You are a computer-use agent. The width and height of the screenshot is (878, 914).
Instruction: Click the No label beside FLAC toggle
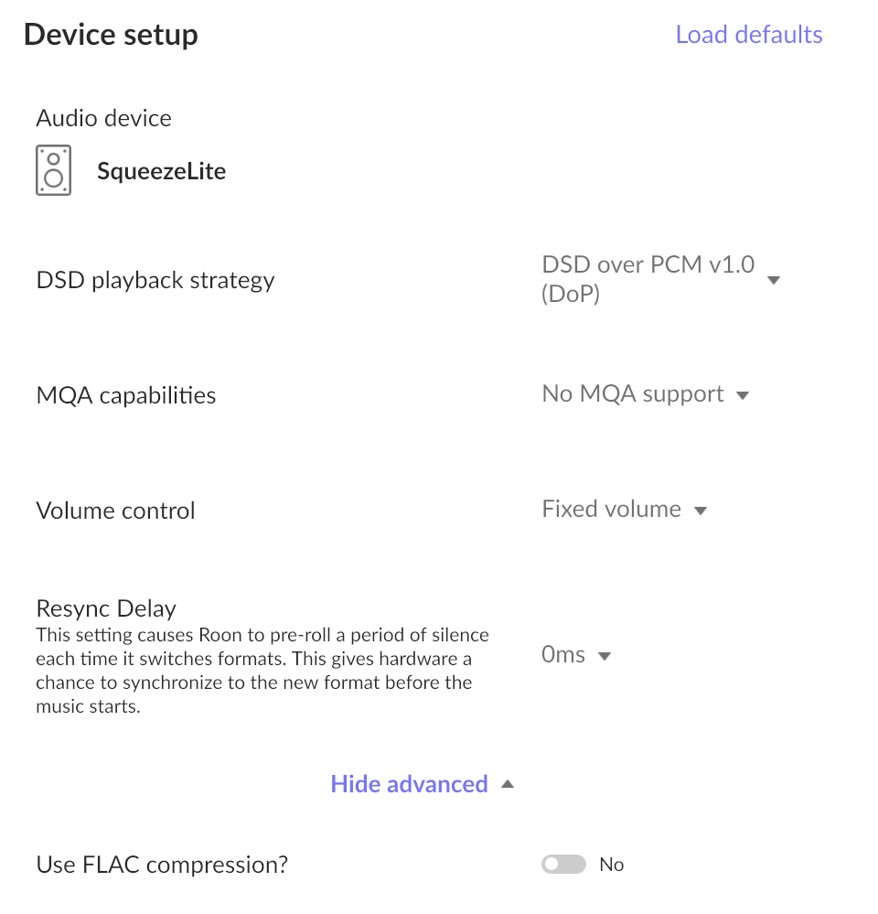(612, 865)
